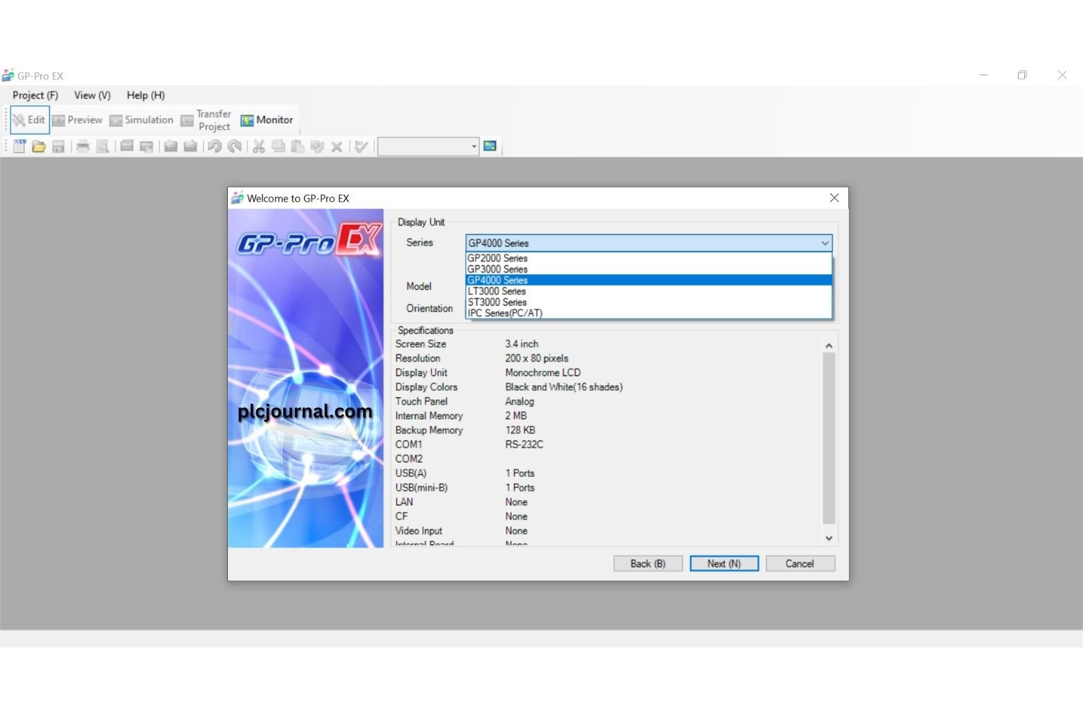The width and height of the screenshot is (1083, 713).
Task: Restore the GP-Pro EX main window
Action: tap(1022, 75)
